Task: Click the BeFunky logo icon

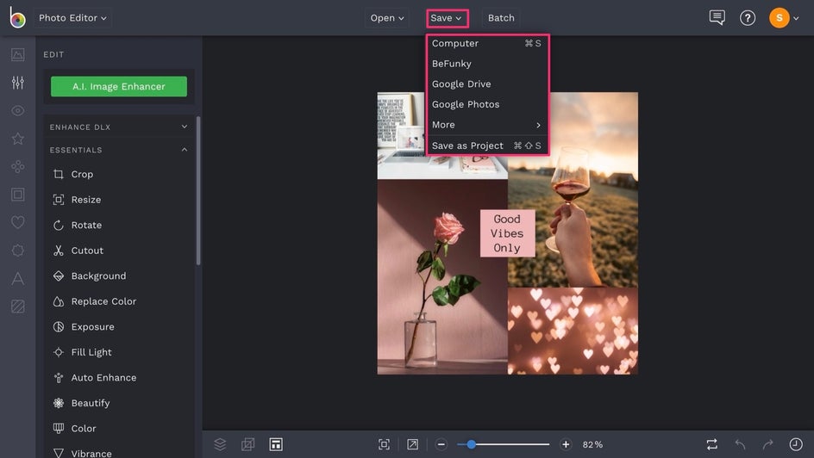Action: click(17, 17)
